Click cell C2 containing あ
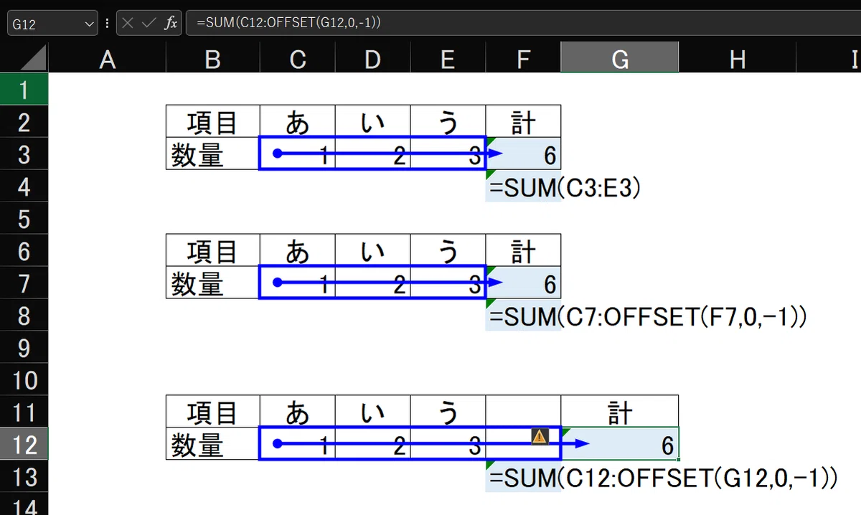The image size is (861, 515). [x=297, y=121]
